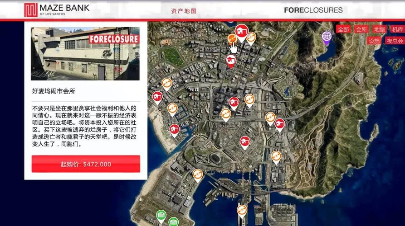Select orange nightclub pin below-left of downtown clubhouse pin
Screen dimensions: 405x226
[226, 114]
